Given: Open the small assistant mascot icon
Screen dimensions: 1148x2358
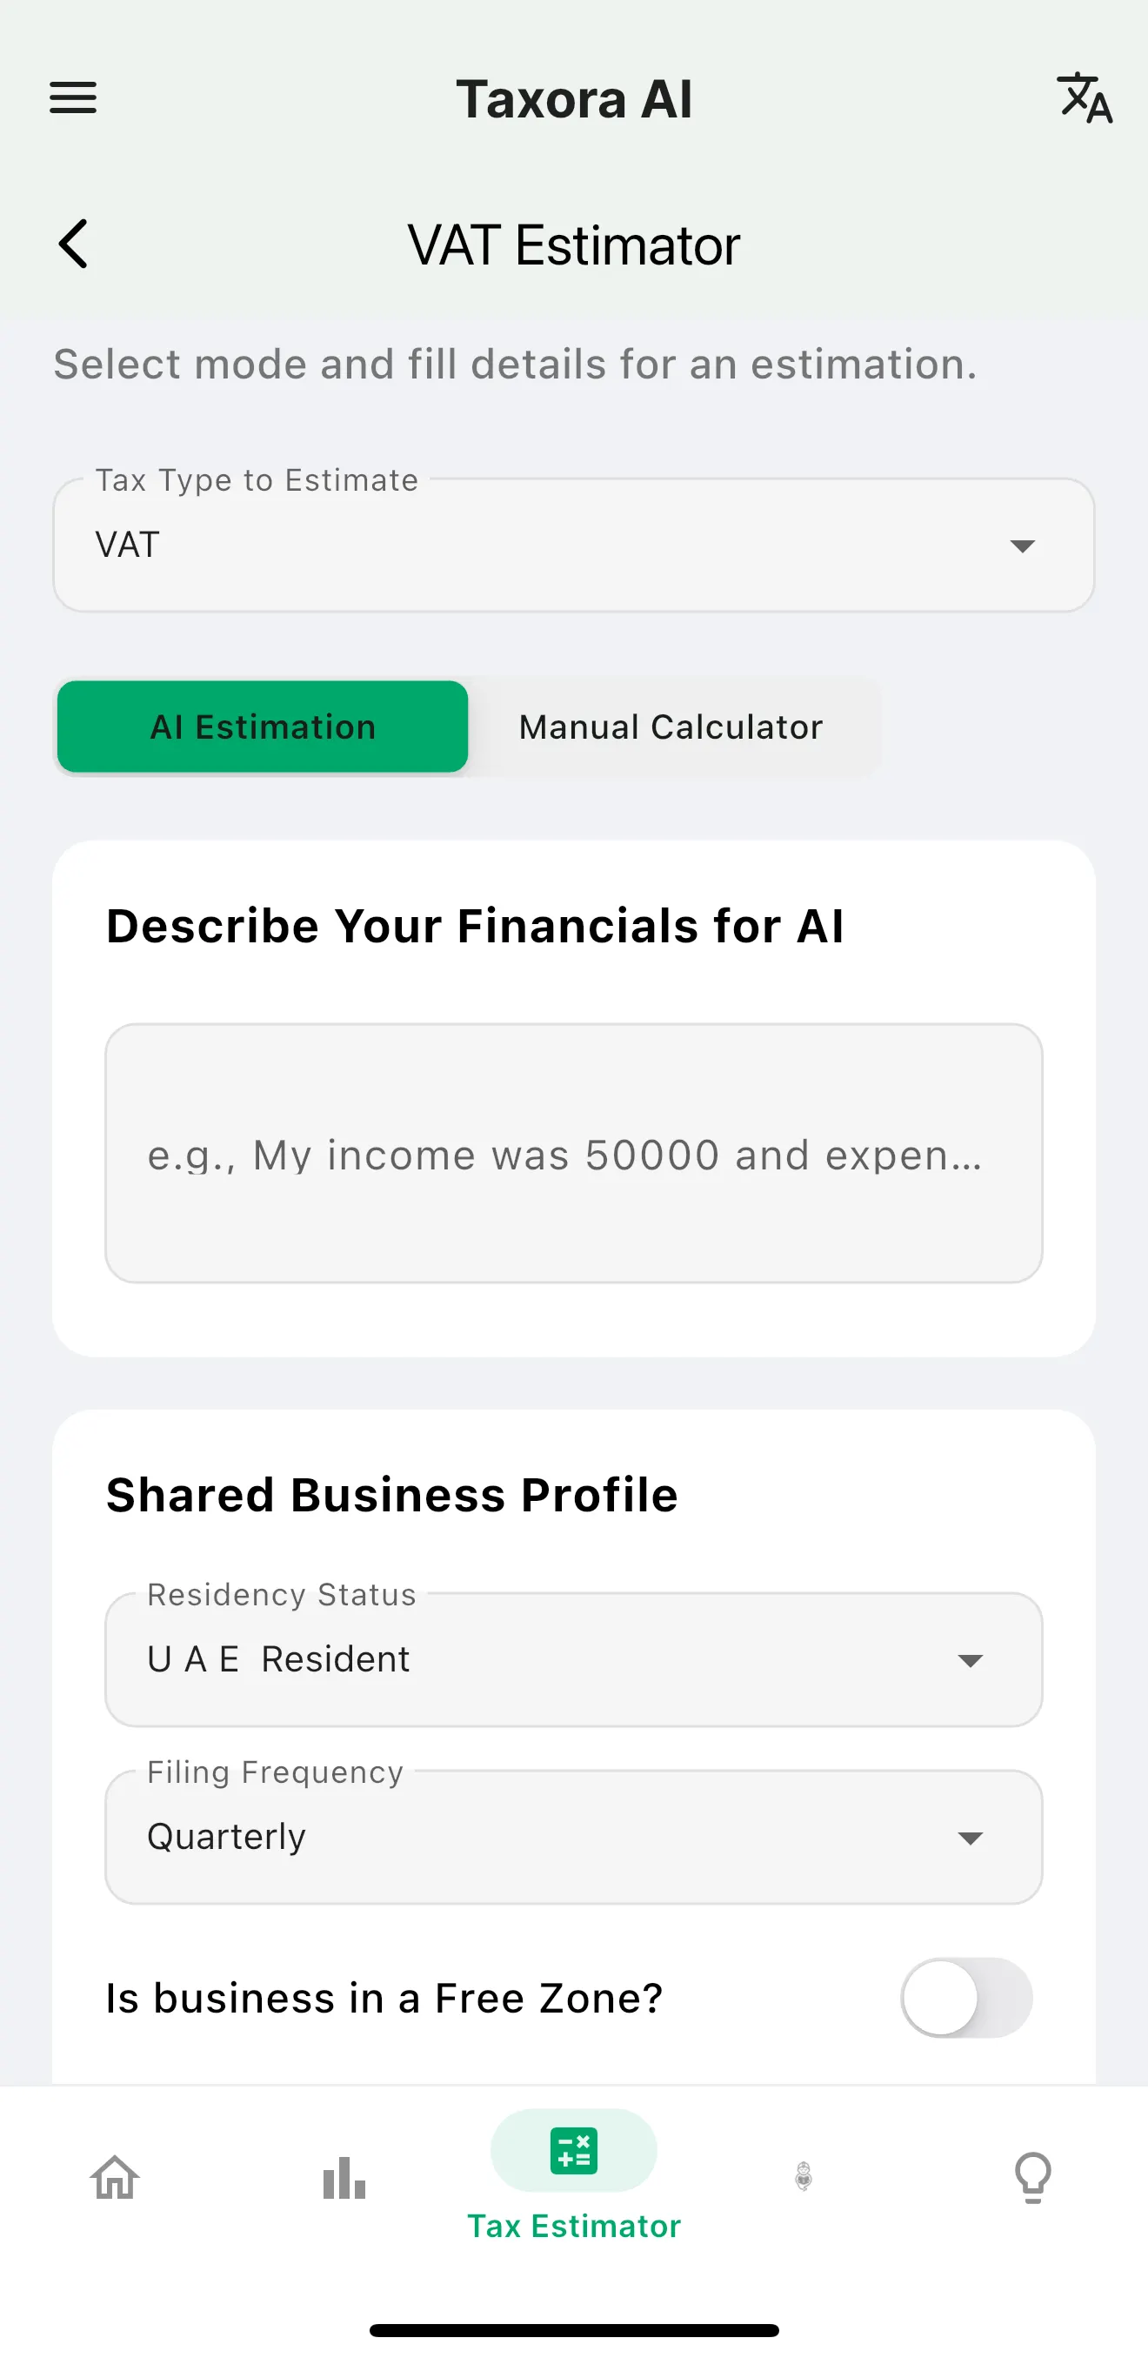Looking at the screenshot, I should (x=804, y=2176).
